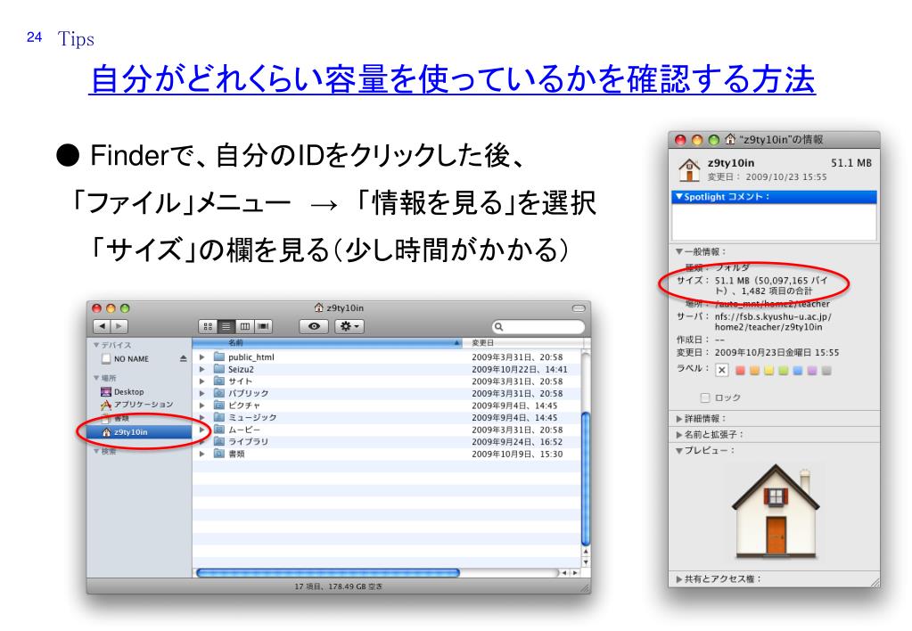Click the 書類 folder icon in file list
The image size is (912, 631).
pos(219,454)
